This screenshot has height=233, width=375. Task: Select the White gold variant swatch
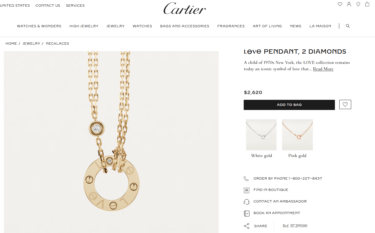click(x=261, y=135)
